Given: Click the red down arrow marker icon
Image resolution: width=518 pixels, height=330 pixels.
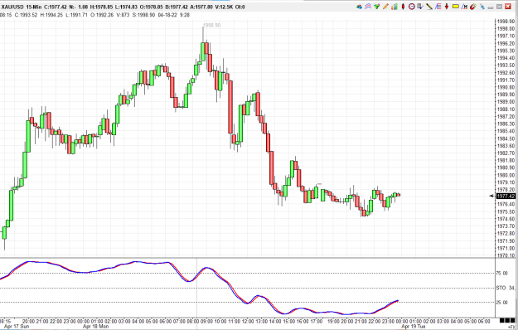Looking at the screenshot, I should pyautogui.click(x=447, y=7).
